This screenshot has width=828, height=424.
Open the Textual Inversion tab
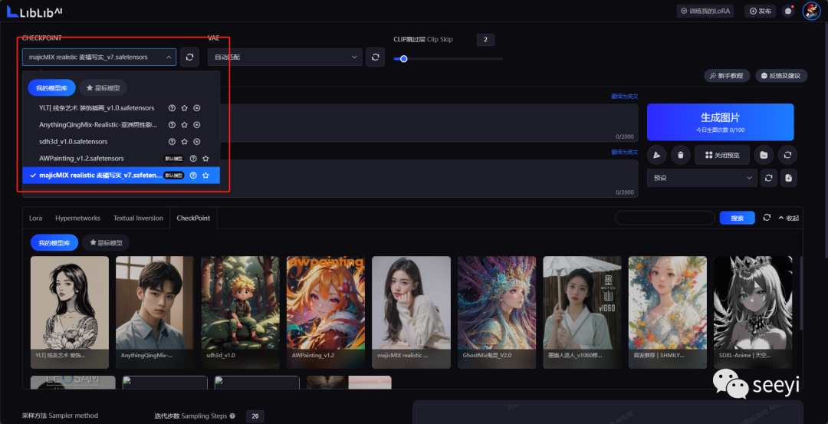coord(138,219)
